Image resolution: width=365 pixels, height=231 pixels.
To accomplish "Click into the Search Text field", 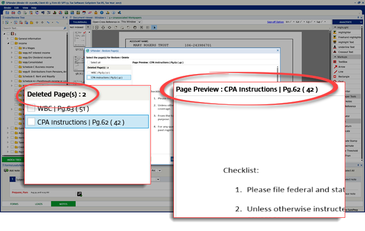I will 33,28.
